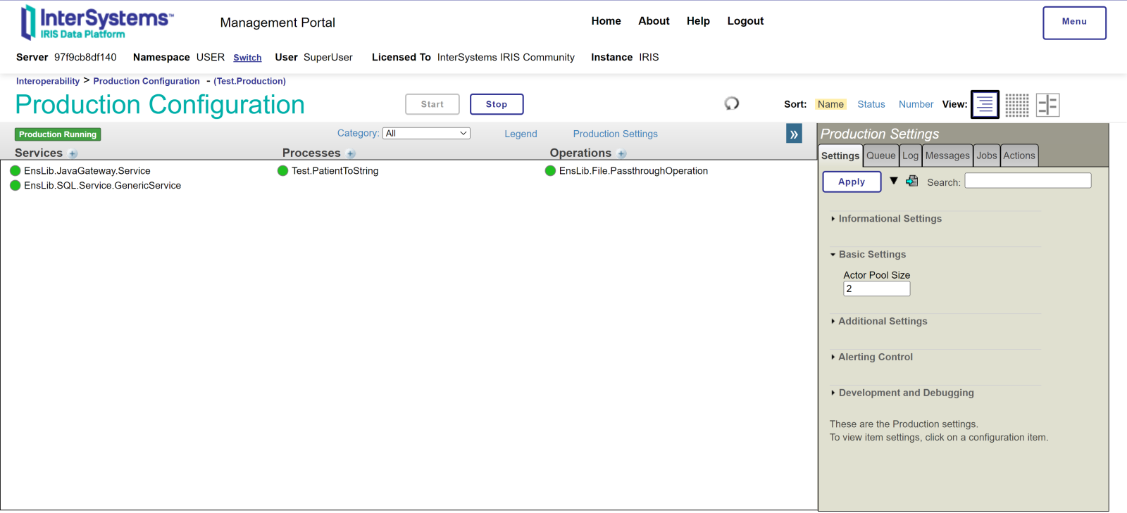Click the Actor Pool Size field
Viewport: 1127px width, 513px height.
pyautogui.click(x=876, y=289)
